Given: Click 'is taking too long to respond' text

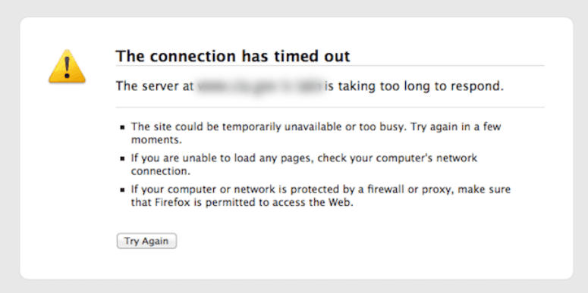Looking at the screenshot, I should (414, 86).
